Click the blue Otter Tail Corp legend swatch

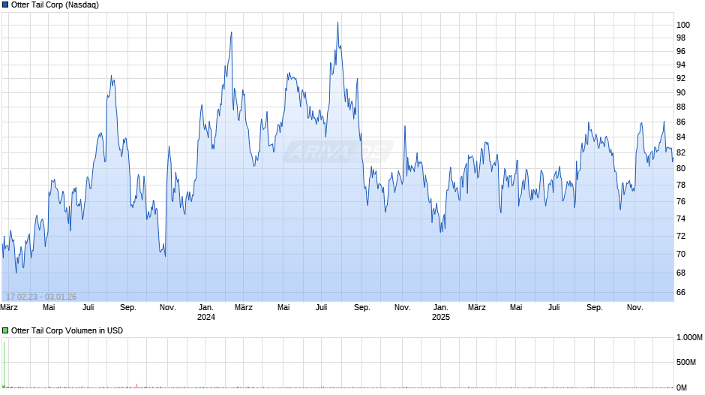click(5, 5)
